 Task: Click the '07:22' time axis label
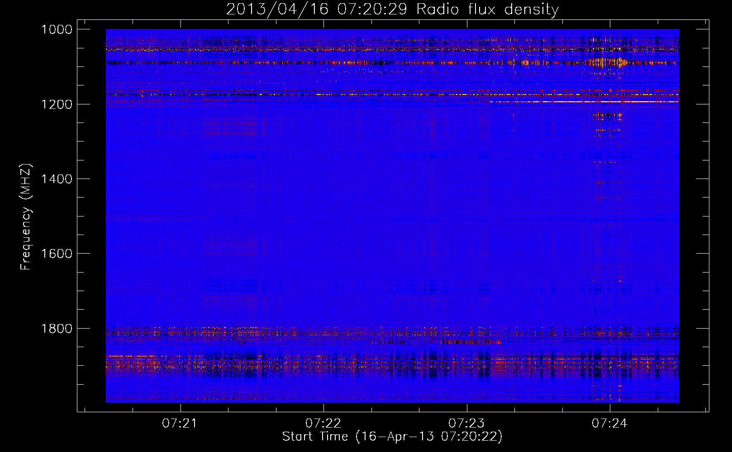323,424
